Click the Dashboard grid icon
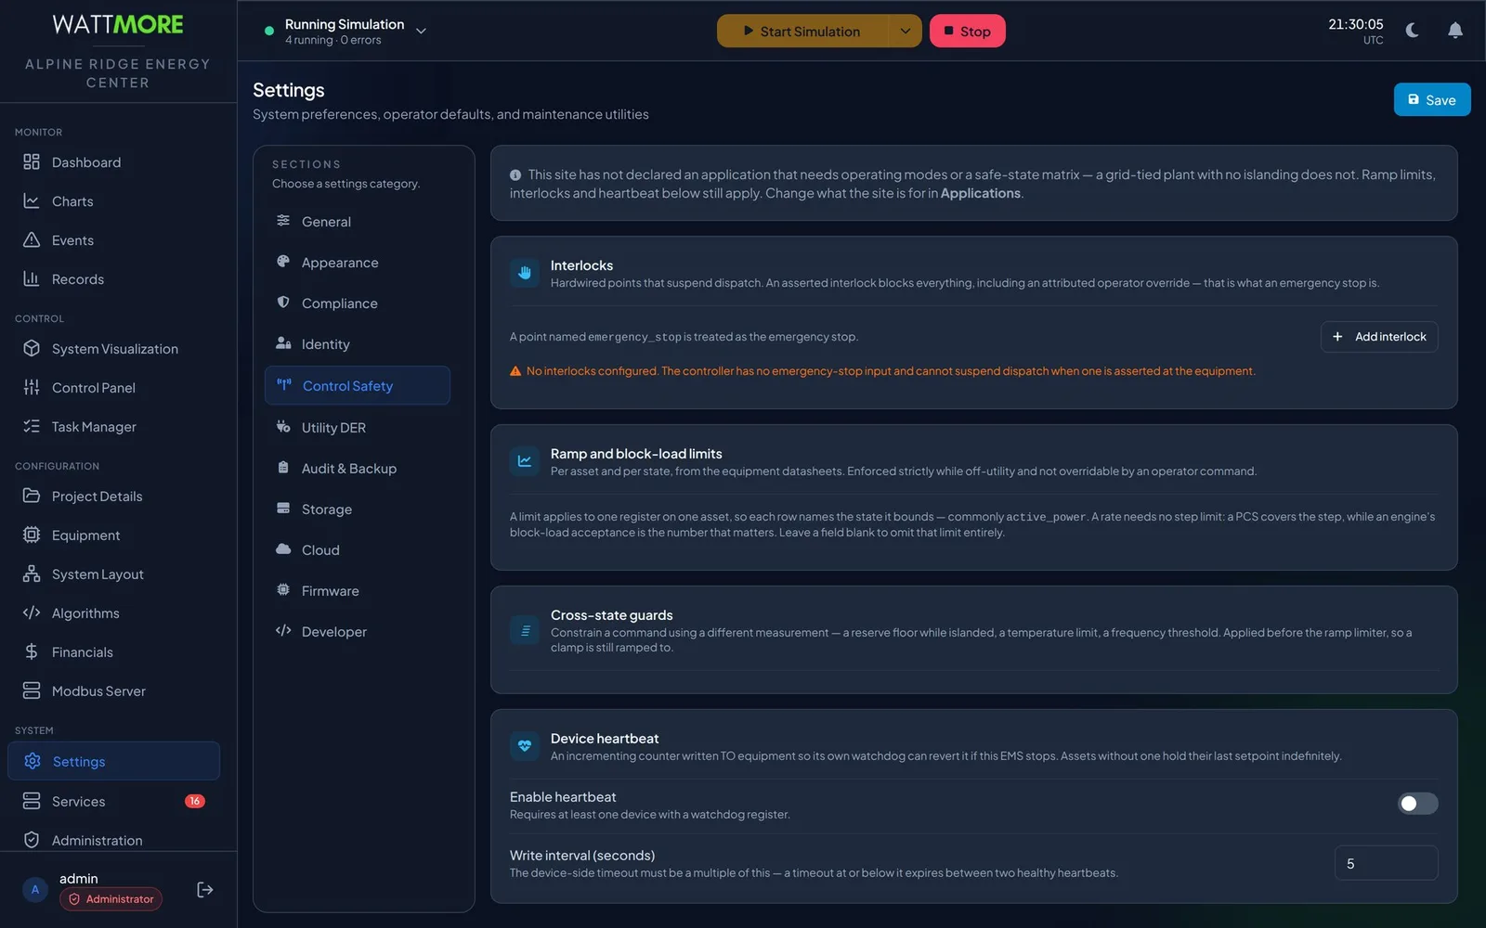Image resolution: width=1486 pixels, height=928 pixels. (32, 162)
